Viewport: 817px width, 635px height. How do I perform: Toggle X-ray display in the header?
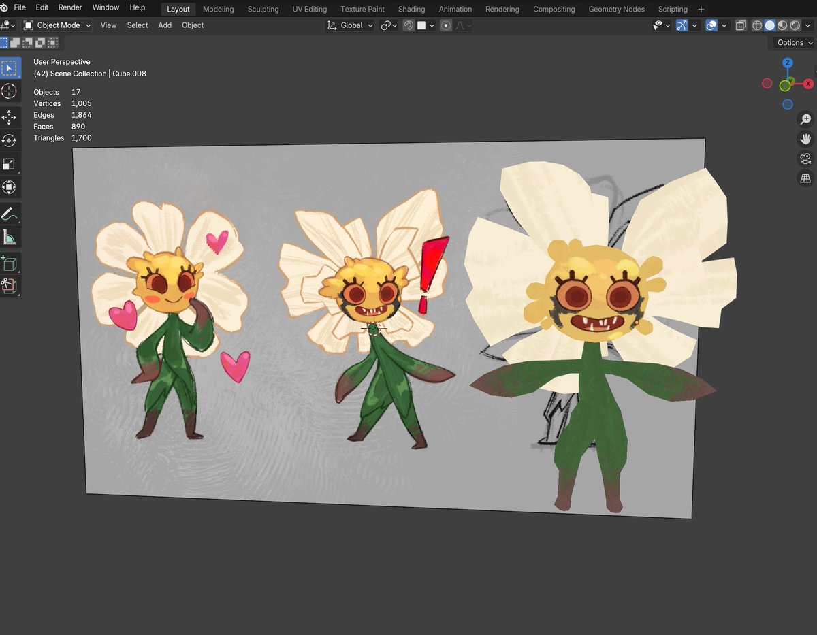[x=740, y=25]
